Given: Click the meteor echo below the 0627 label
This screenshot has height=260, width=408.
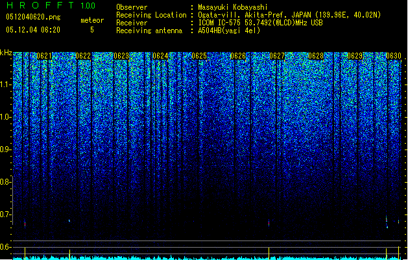Looking at the screenshot, I should pyautogui.click(x=269, y=223).
